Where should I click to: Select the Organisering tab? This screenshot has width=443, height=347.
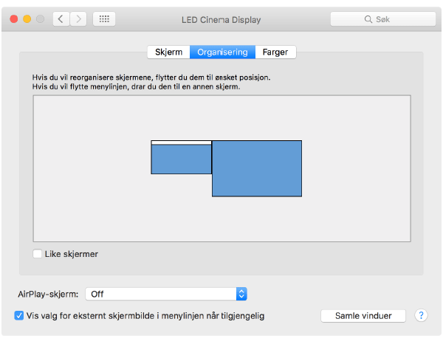(222, 52)
